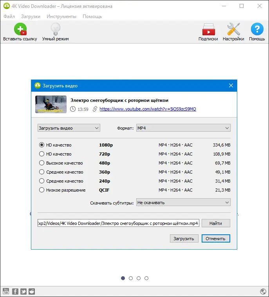The image size is (269, 297).
Task: Maximize the 4K Video Downloader window
Action: pyautogui.click(x=242, y=6)
